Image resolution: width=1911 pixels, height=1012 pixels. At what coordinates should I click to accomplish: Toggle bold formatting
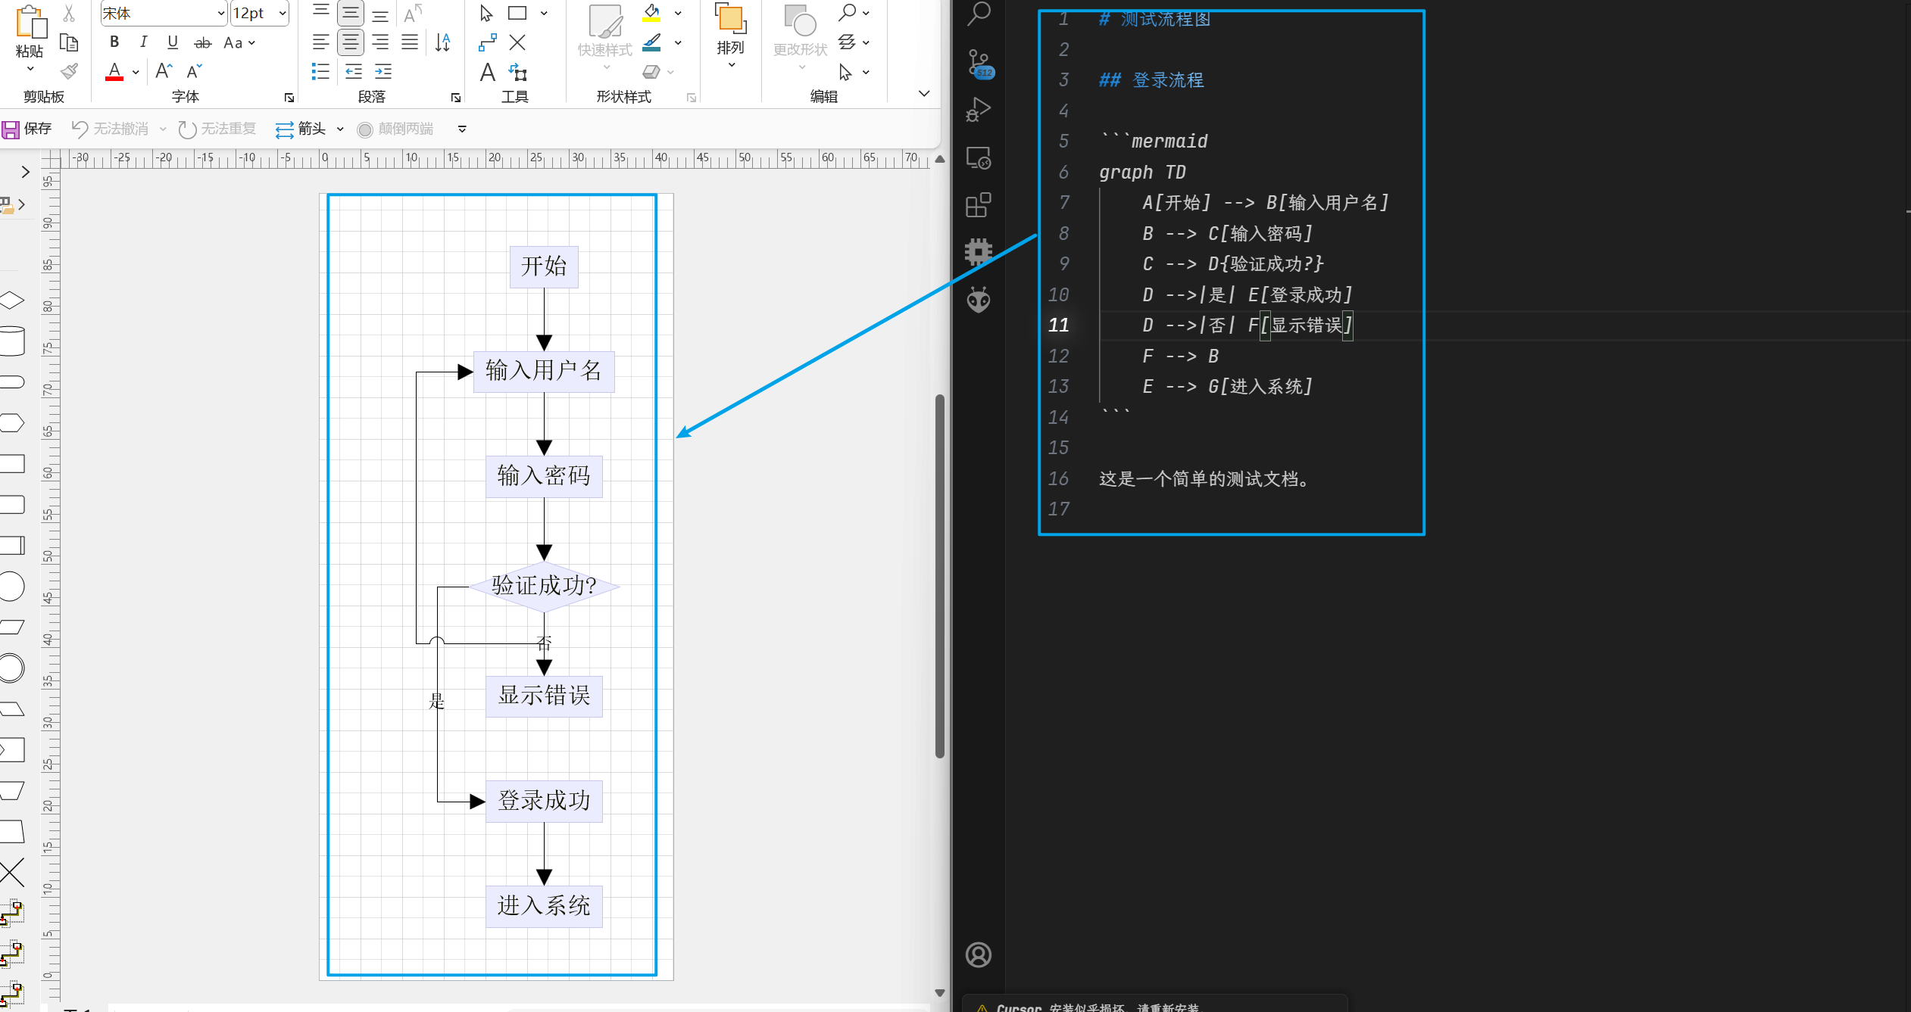point(114,42)
